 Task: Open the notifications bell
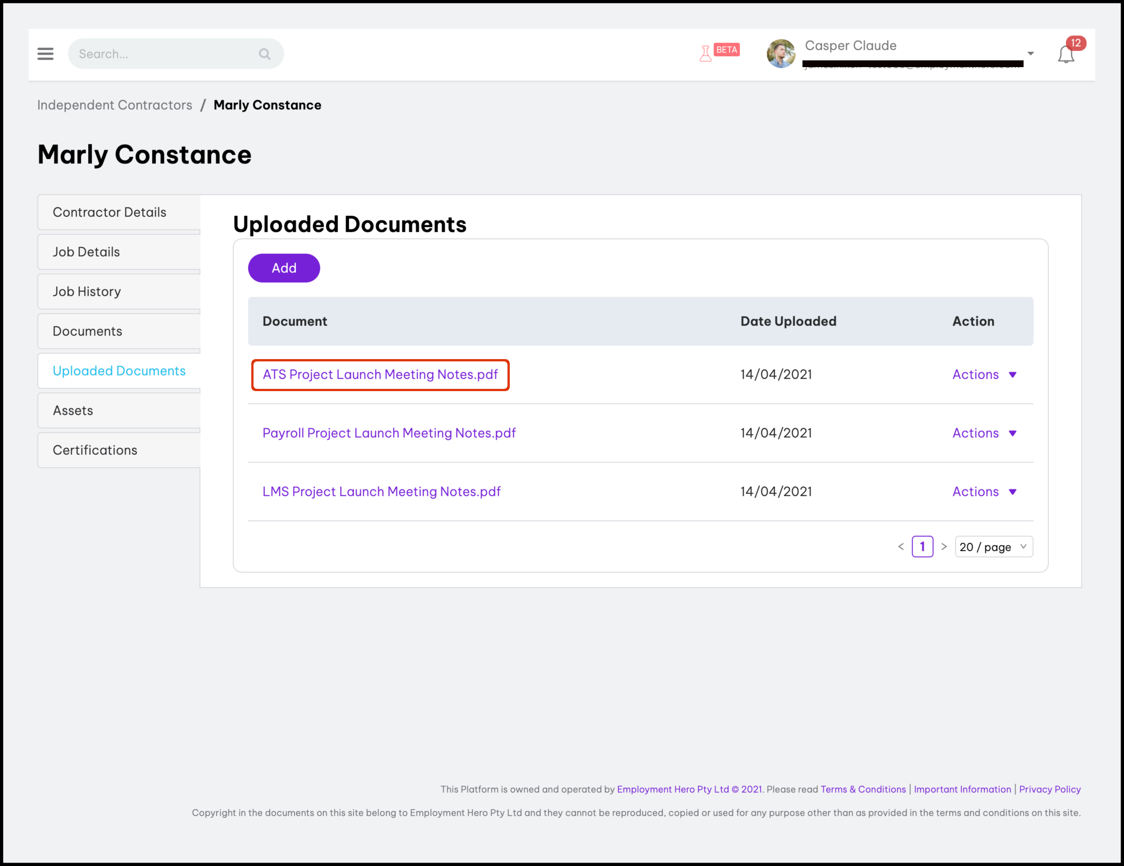pos(1066,54)
